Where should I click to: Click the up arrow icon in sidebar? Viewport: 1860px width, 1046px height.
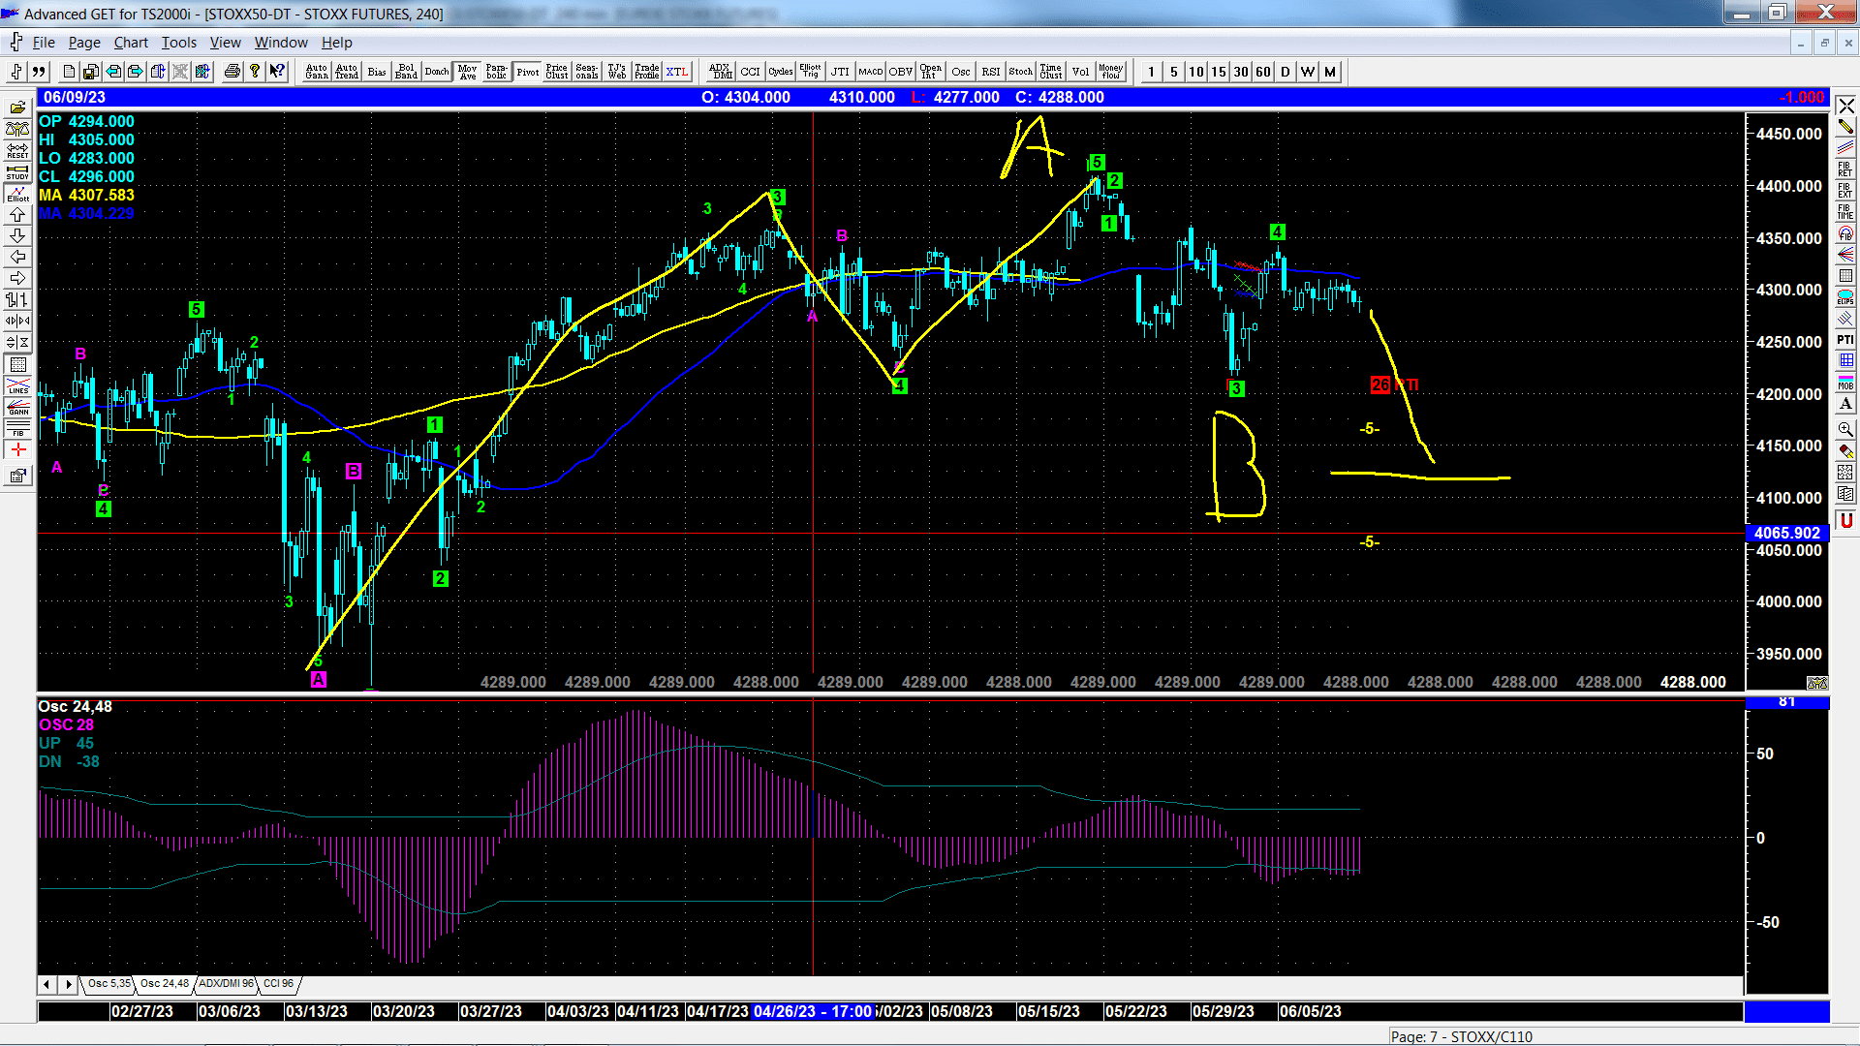(17, 214)
